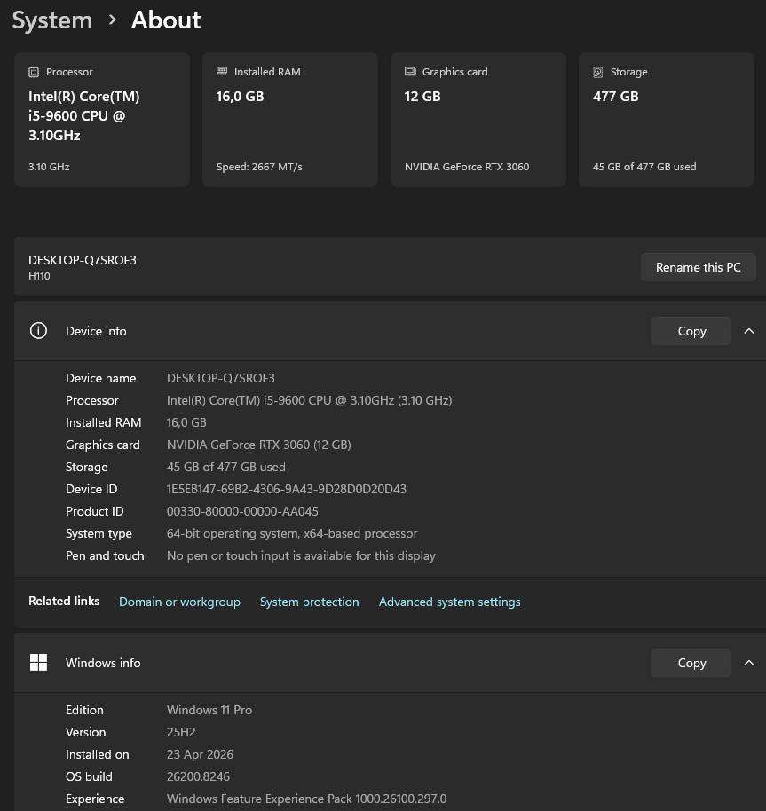
Task: Click 477 GB storage heading
Action: point(615,97)
